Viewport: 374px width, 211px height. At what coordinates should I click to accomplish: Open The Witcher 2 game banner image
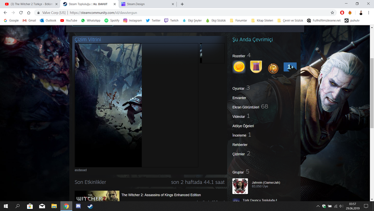(97, 196)
